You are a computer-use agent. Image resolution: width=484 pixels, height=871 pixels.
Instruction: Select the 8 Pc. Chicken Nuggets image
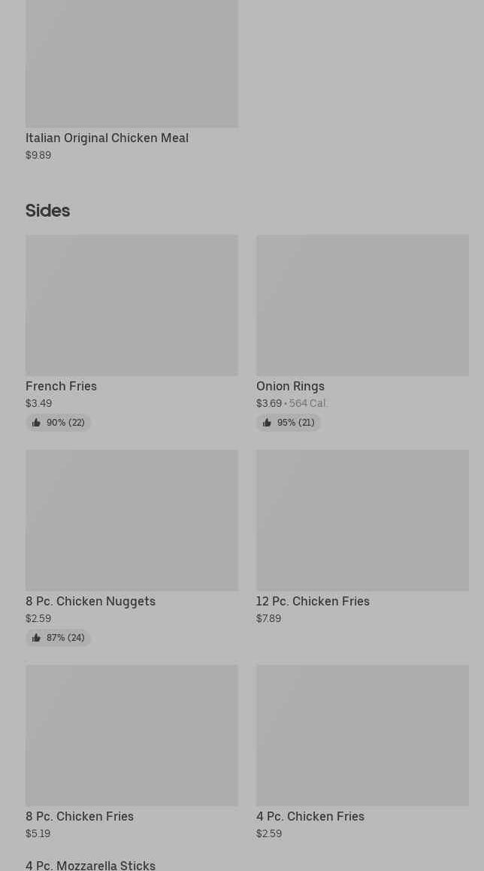tap(132, 520)
